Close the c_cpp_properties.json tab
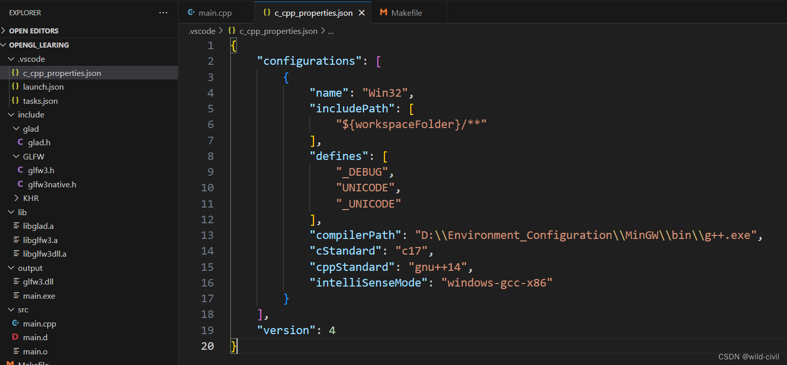Viewport: 787px width, 365px height. click(362, 12)
